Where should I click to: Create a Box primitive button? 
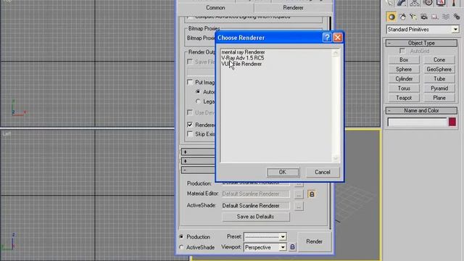coord(404,59)
